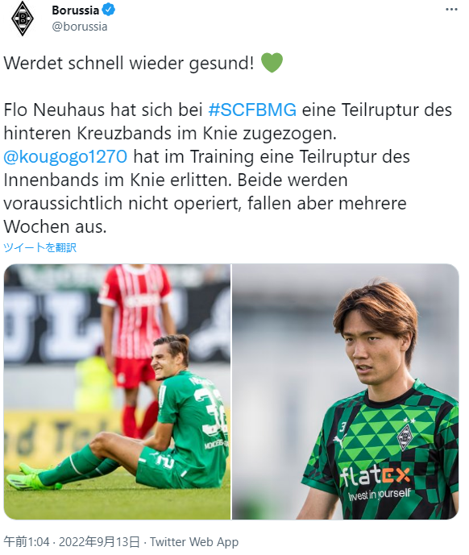Click the word 'Wochen aus.' in tweet
This screenshot has height=555, width=469.
55,226
